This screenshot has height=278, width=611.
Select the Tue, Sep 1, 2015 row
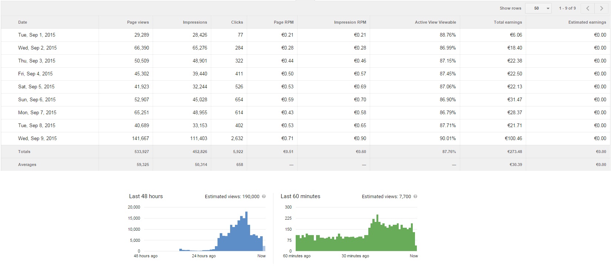pos(37,35)
